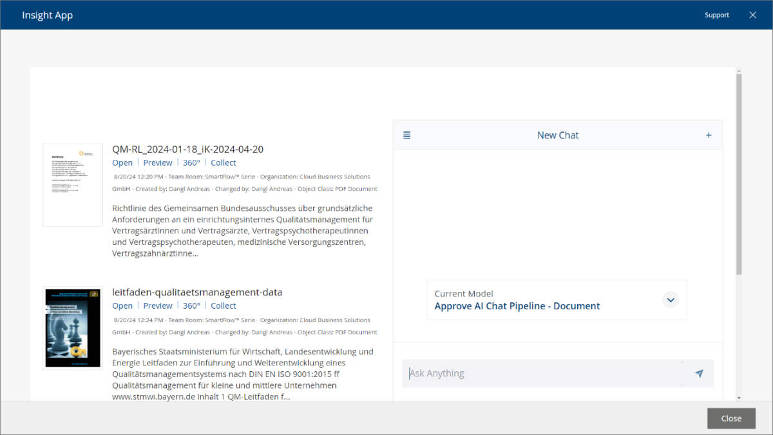
Task: Collect the QM-RL_2024-01-18_iK-2024-04-20 document
Action: [x=224, y=163]
